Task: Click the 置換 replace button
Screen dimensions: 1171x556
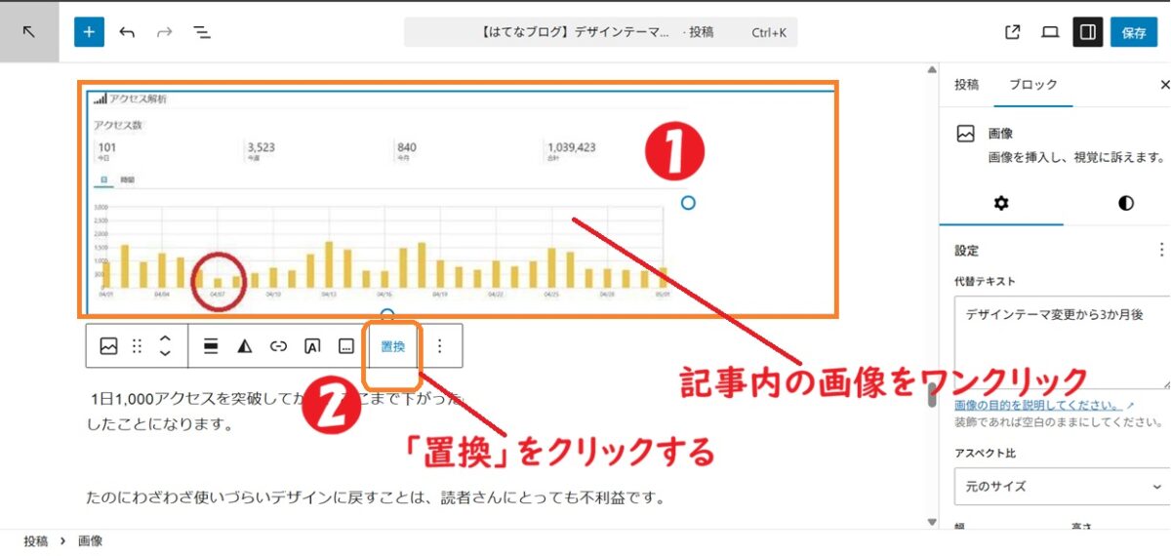Action: tap(392, 345)
